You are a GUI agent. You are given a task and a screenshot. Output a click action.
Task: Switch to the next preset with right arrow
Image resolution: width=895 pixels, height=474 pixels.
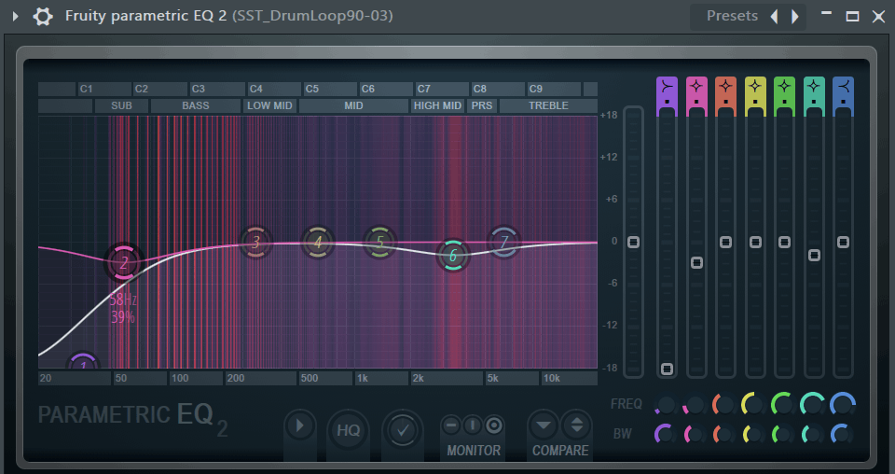795,16
